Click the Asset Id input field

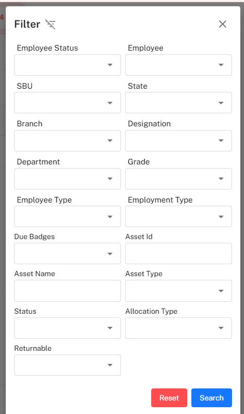[x=179, y=254]
